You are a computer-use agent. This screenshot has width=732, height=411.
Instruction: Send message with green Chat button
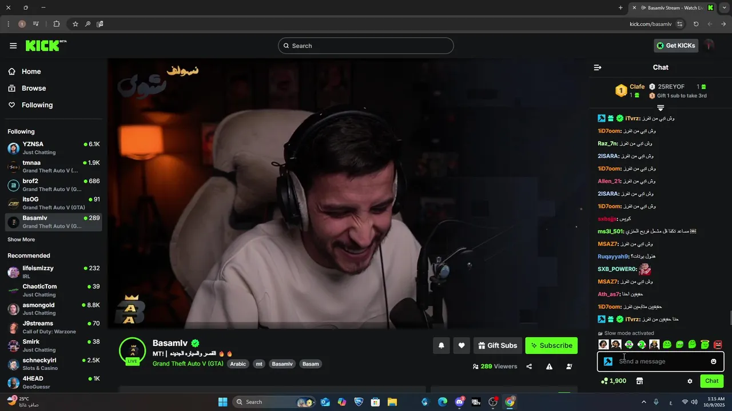712,381
